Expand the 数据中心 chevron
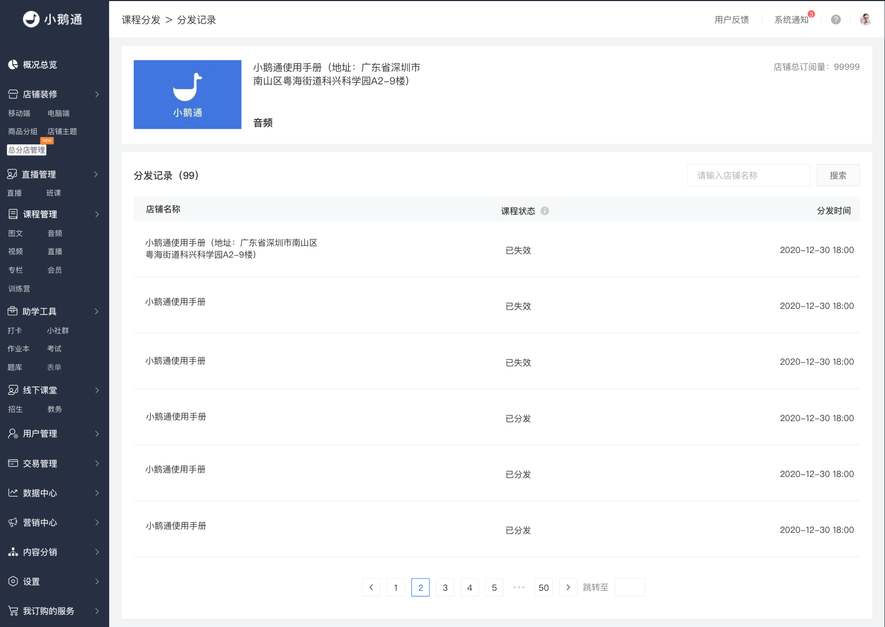The height and width of the screenshot is (627, 885). point(97,493)
